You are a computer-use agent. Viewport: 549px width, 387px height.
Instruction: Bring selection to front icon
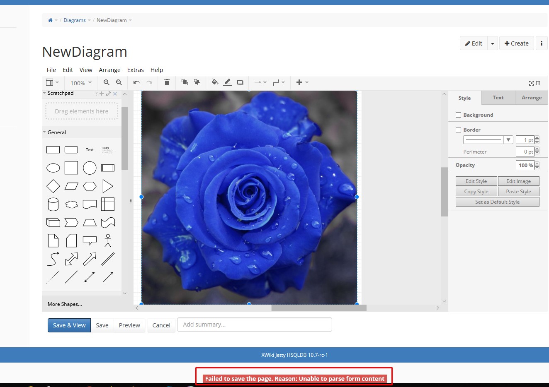click(185, 82)
